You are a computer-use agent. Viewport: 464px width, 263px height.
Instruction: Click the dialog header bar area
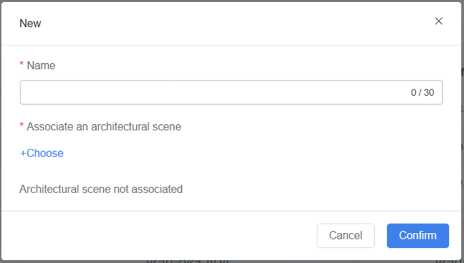(x=224, y=24)
